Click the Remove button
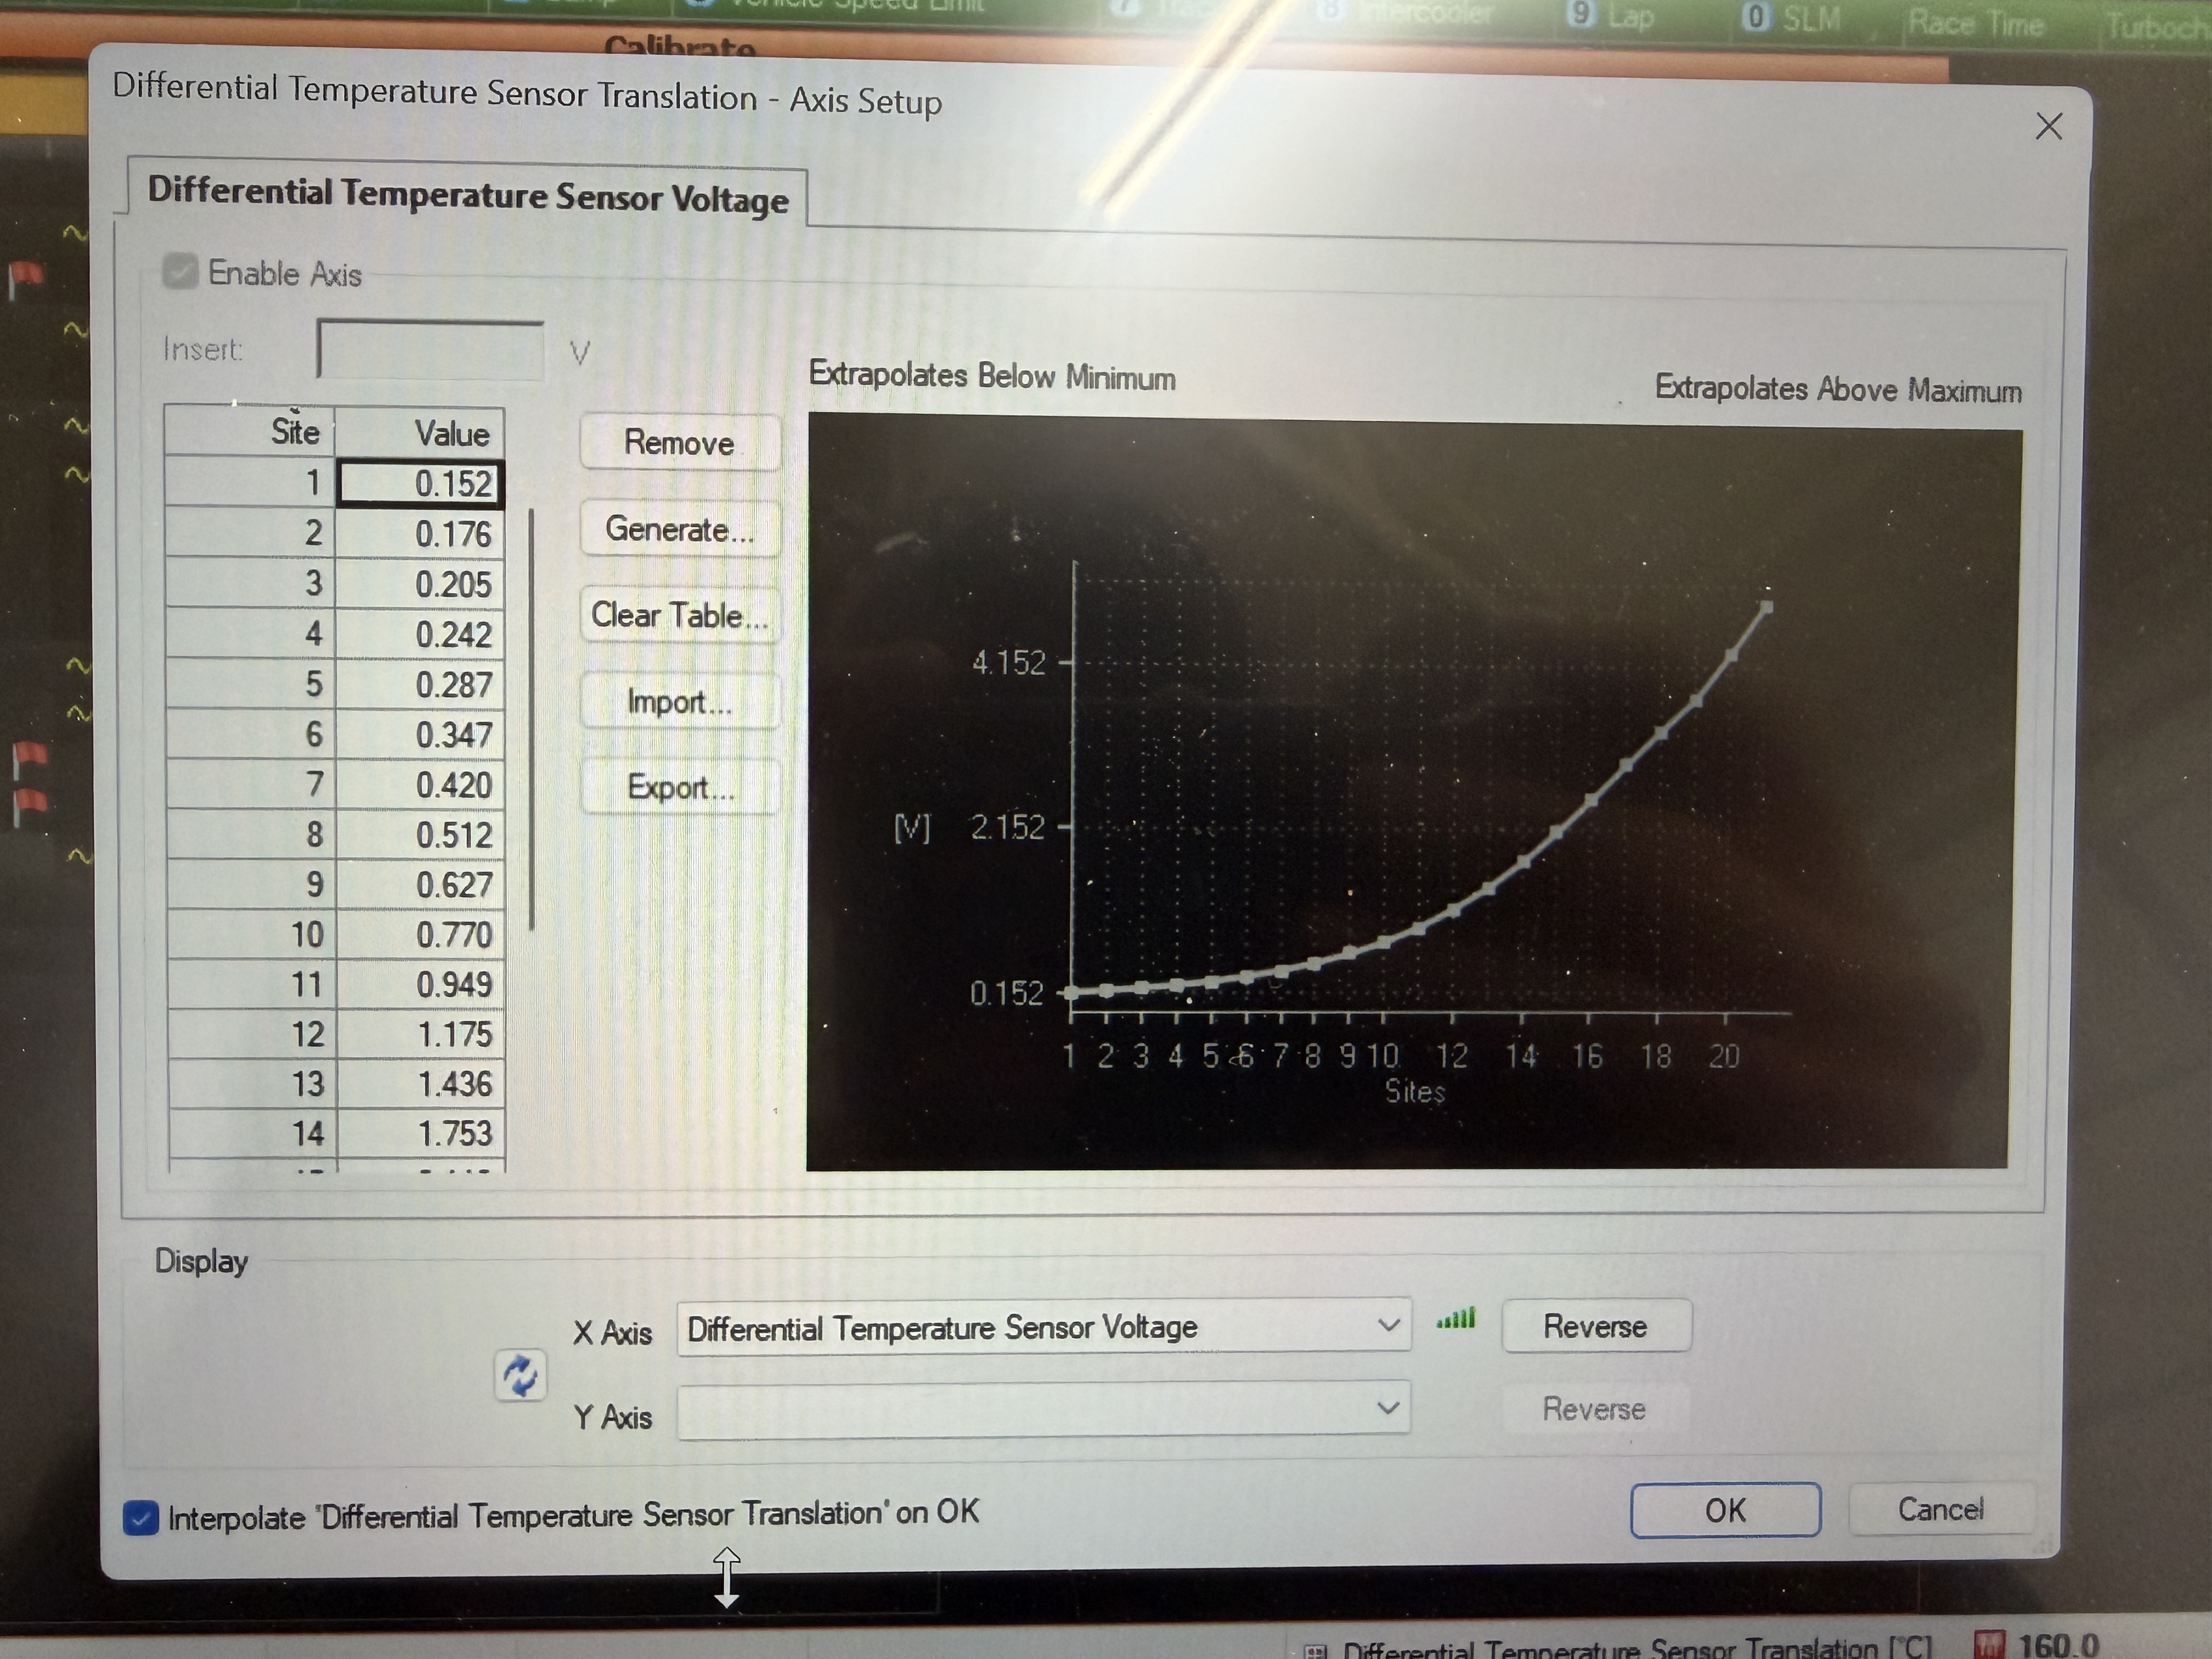The image size is (2212, 1659). click(679, 443)
